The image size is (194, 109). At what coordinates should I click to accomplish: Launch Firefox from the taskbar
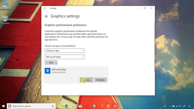coord(101,106)
